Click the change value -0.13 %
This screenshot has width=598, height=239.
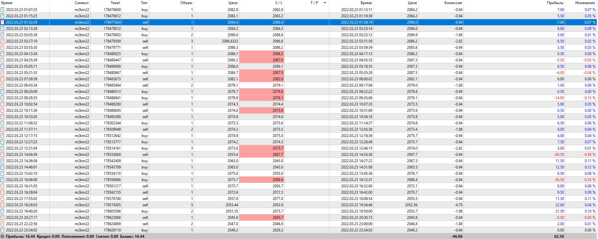(589, 98)
